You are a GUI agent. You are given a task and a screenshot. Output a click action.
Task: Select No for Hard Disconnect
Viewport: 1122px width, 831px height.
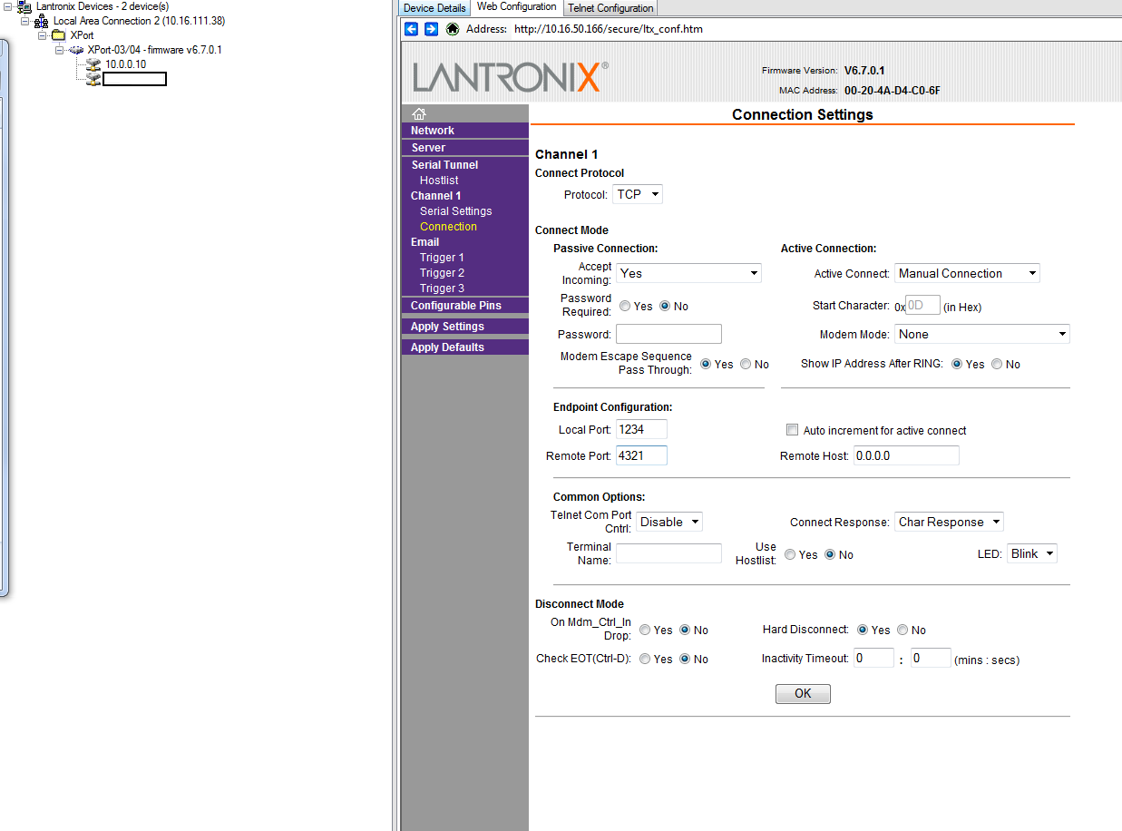pos(902,630)
